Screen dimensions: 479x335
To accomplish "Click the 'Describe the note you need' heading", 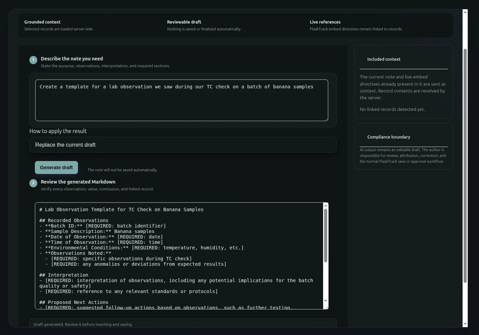I will (72, 59).
